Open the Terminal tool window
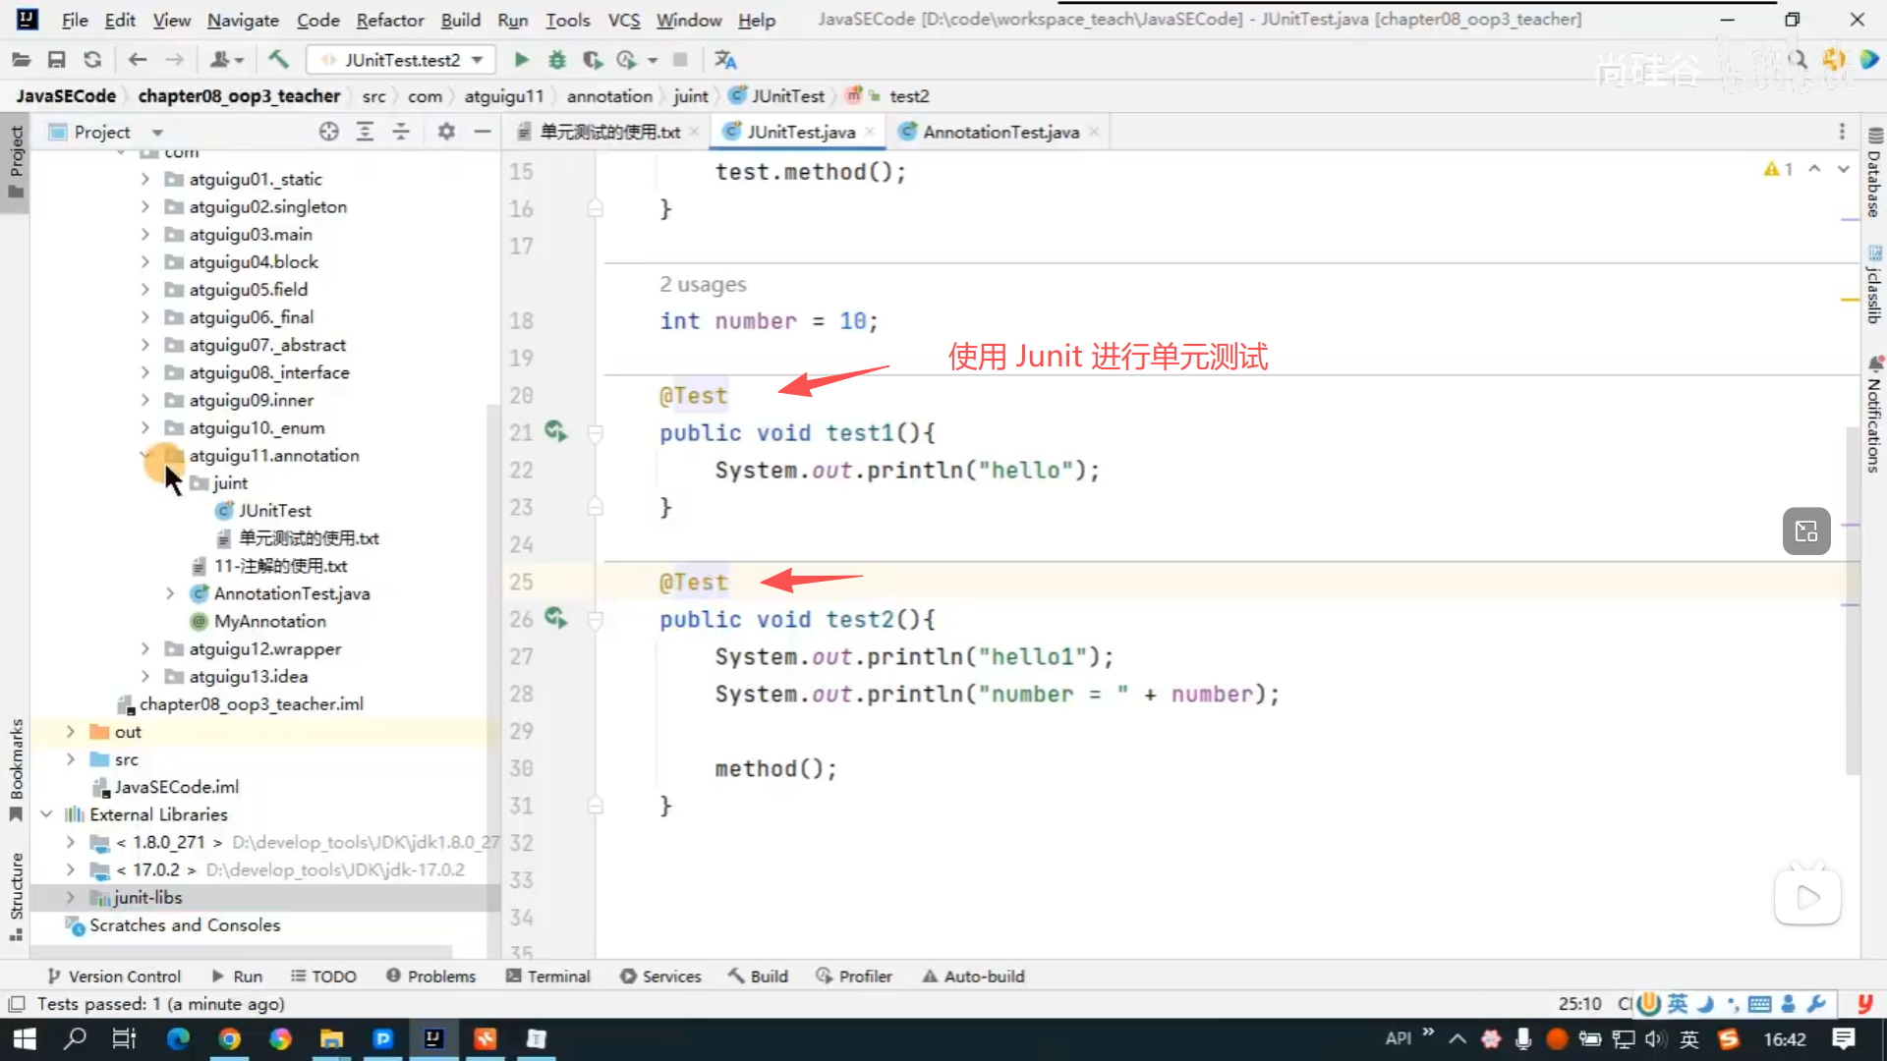This screenshot has height=1061, width=1887. tap(548, 976)
